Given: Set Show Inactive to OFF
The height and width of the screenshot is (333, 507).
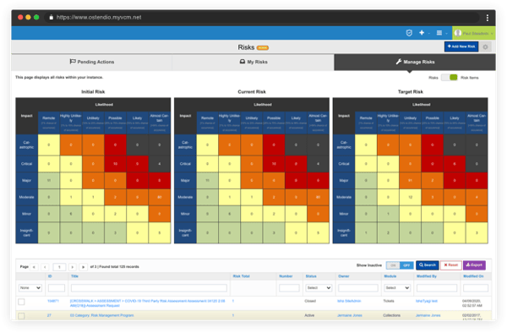Looking at the screenshot, I should tap(406, 265).
